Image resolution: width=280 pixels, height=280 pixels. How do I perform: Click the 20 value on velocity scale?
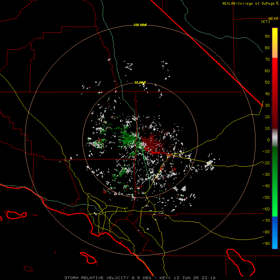(267, 117)
